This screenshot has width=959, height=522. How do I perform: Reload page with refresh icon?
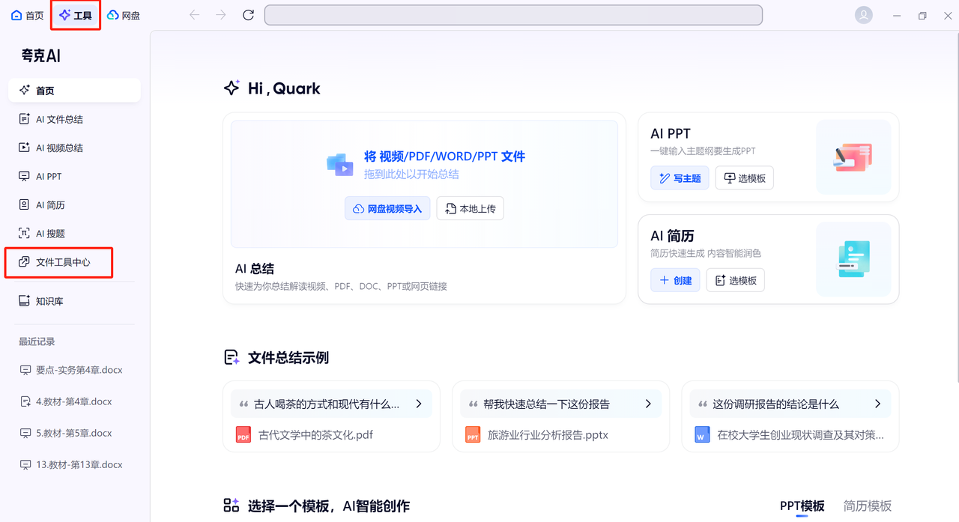click(248, 15)
